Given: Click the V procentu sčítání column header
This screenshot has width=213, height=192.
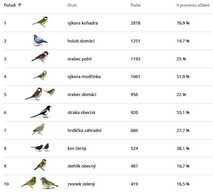Looking at the screenshot, I should click(x=193, y=5).
